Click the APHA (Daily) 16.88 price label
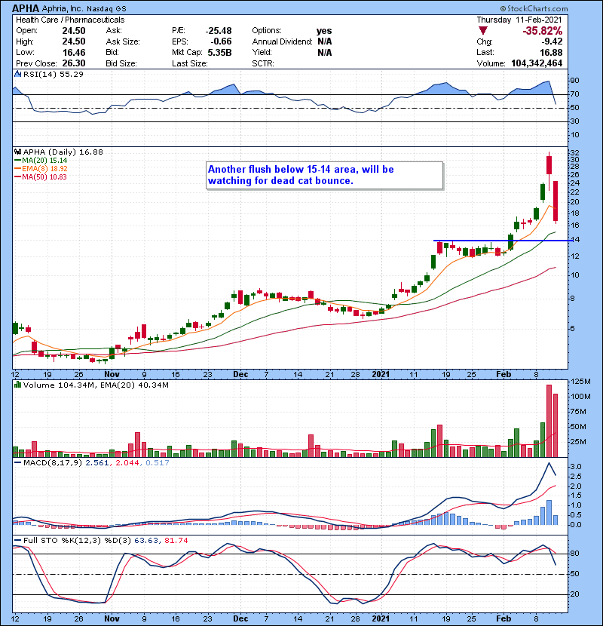Screen dimensions: 603x626 (63, 152)
